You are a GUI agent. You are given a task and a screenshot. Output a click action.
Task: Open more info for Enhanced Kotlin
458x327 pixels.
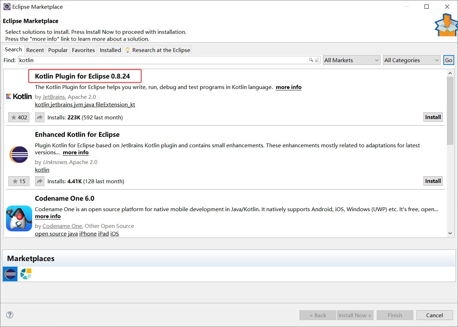[76, 153]
